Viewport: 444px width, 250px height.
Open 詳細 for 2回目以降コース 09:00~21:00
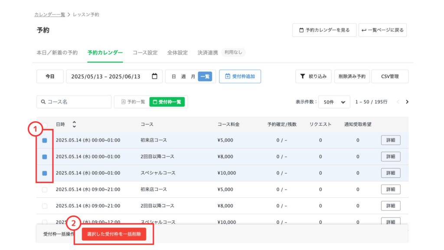tap(391, 206)
